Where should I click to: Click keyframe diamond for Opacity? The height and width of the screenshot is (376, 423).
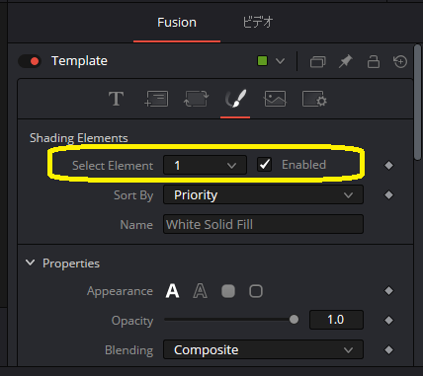tap(388, 320)
